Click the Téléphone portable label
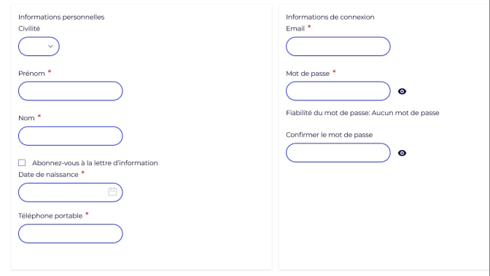Screen dimensions: 490x276 [x=50, y=216]
